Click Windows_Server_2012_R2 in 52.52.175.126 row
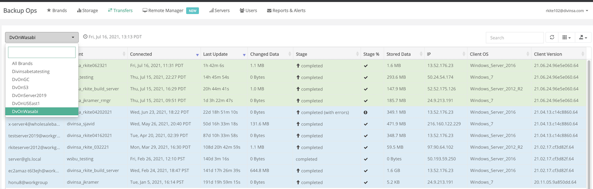Image resolution: width=593 pixels, height=189 pixels. (496, 89)
